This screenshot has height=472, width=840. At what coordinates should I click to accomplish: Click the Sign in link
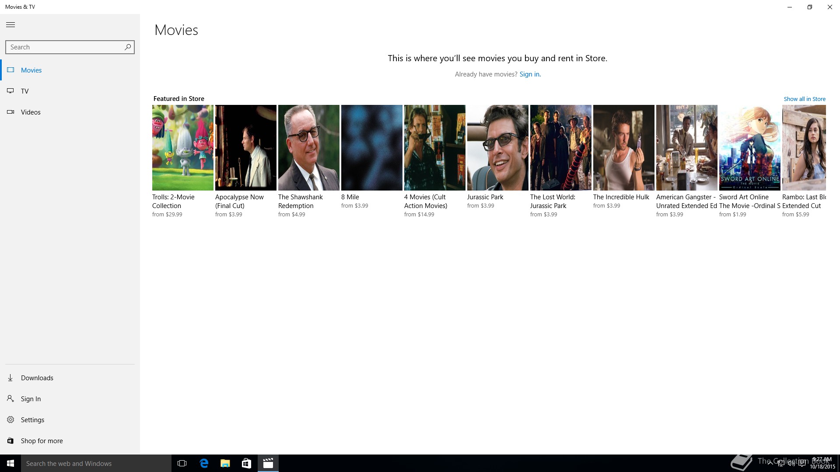pyautogui.click(x=530, y=74)
